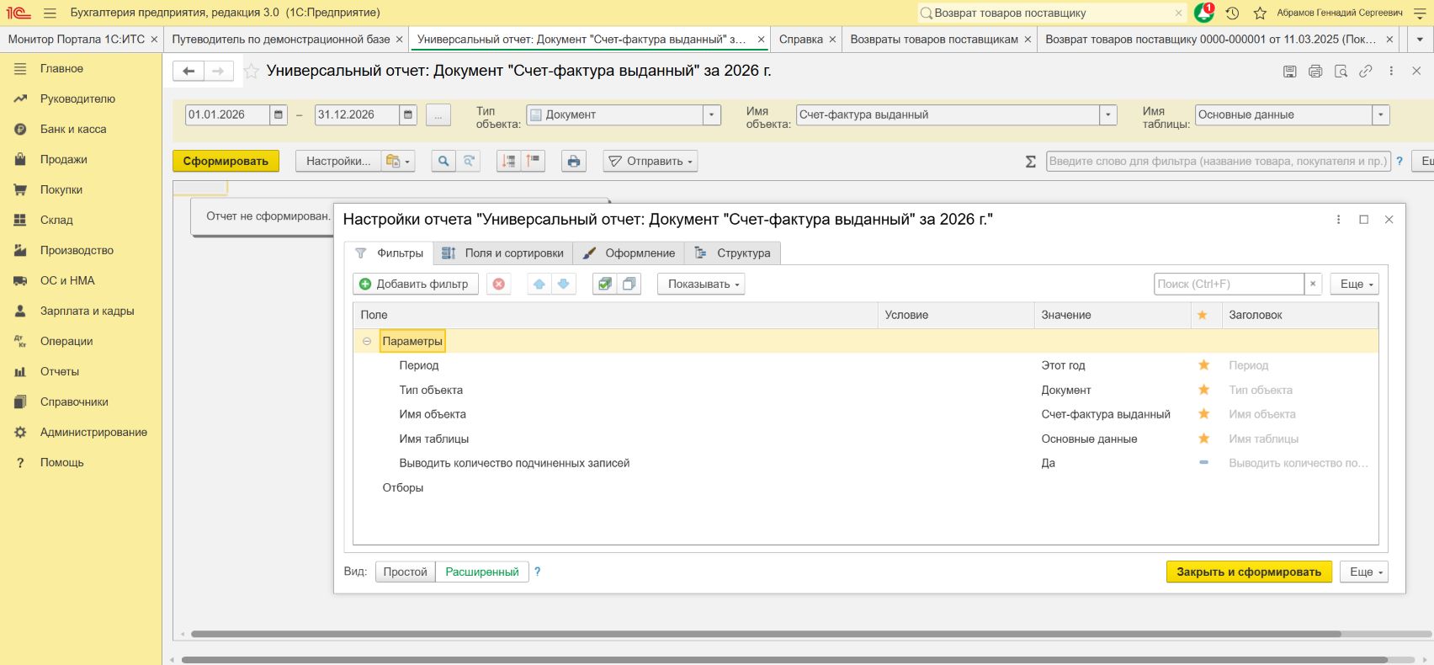Add report to favorites star beside title
Image resolution: width=1434 pixels, height=665 pixels.
coord(251,72)
